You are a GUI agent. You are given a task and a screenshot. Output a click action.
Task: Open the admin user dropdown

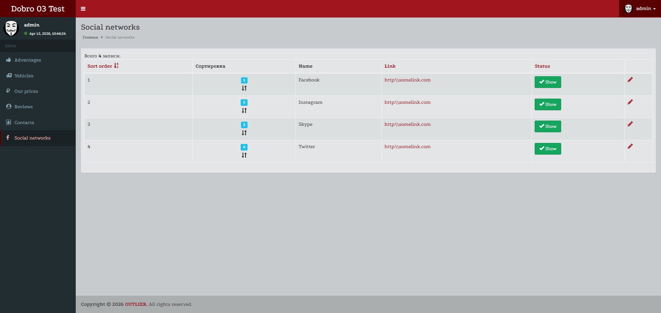point(640,9)
